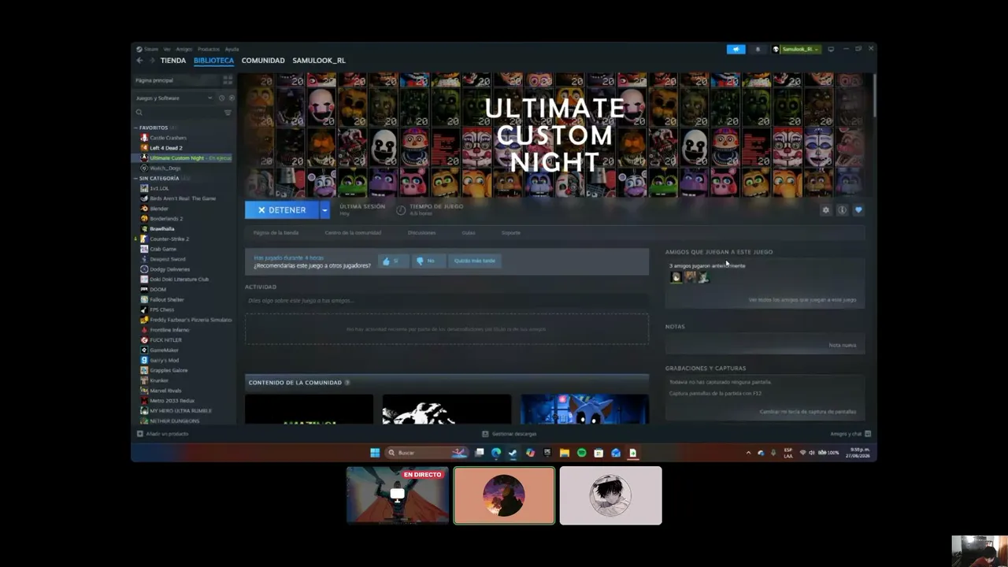Open game settings gear icon
This screenshot has width=1008, height=567.
point(825,210)
